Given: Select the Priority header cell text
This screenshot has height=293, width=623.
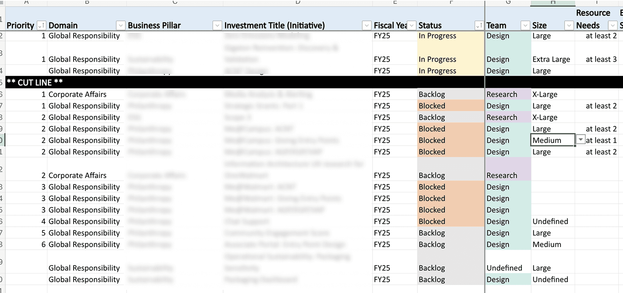Looking at the screenshot, I should pos(20,26).
